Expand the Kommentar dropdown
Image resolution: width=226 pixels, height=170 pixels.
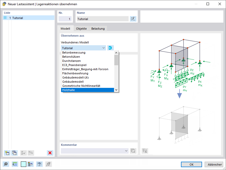pyautogui.click(x=126, y=151)
